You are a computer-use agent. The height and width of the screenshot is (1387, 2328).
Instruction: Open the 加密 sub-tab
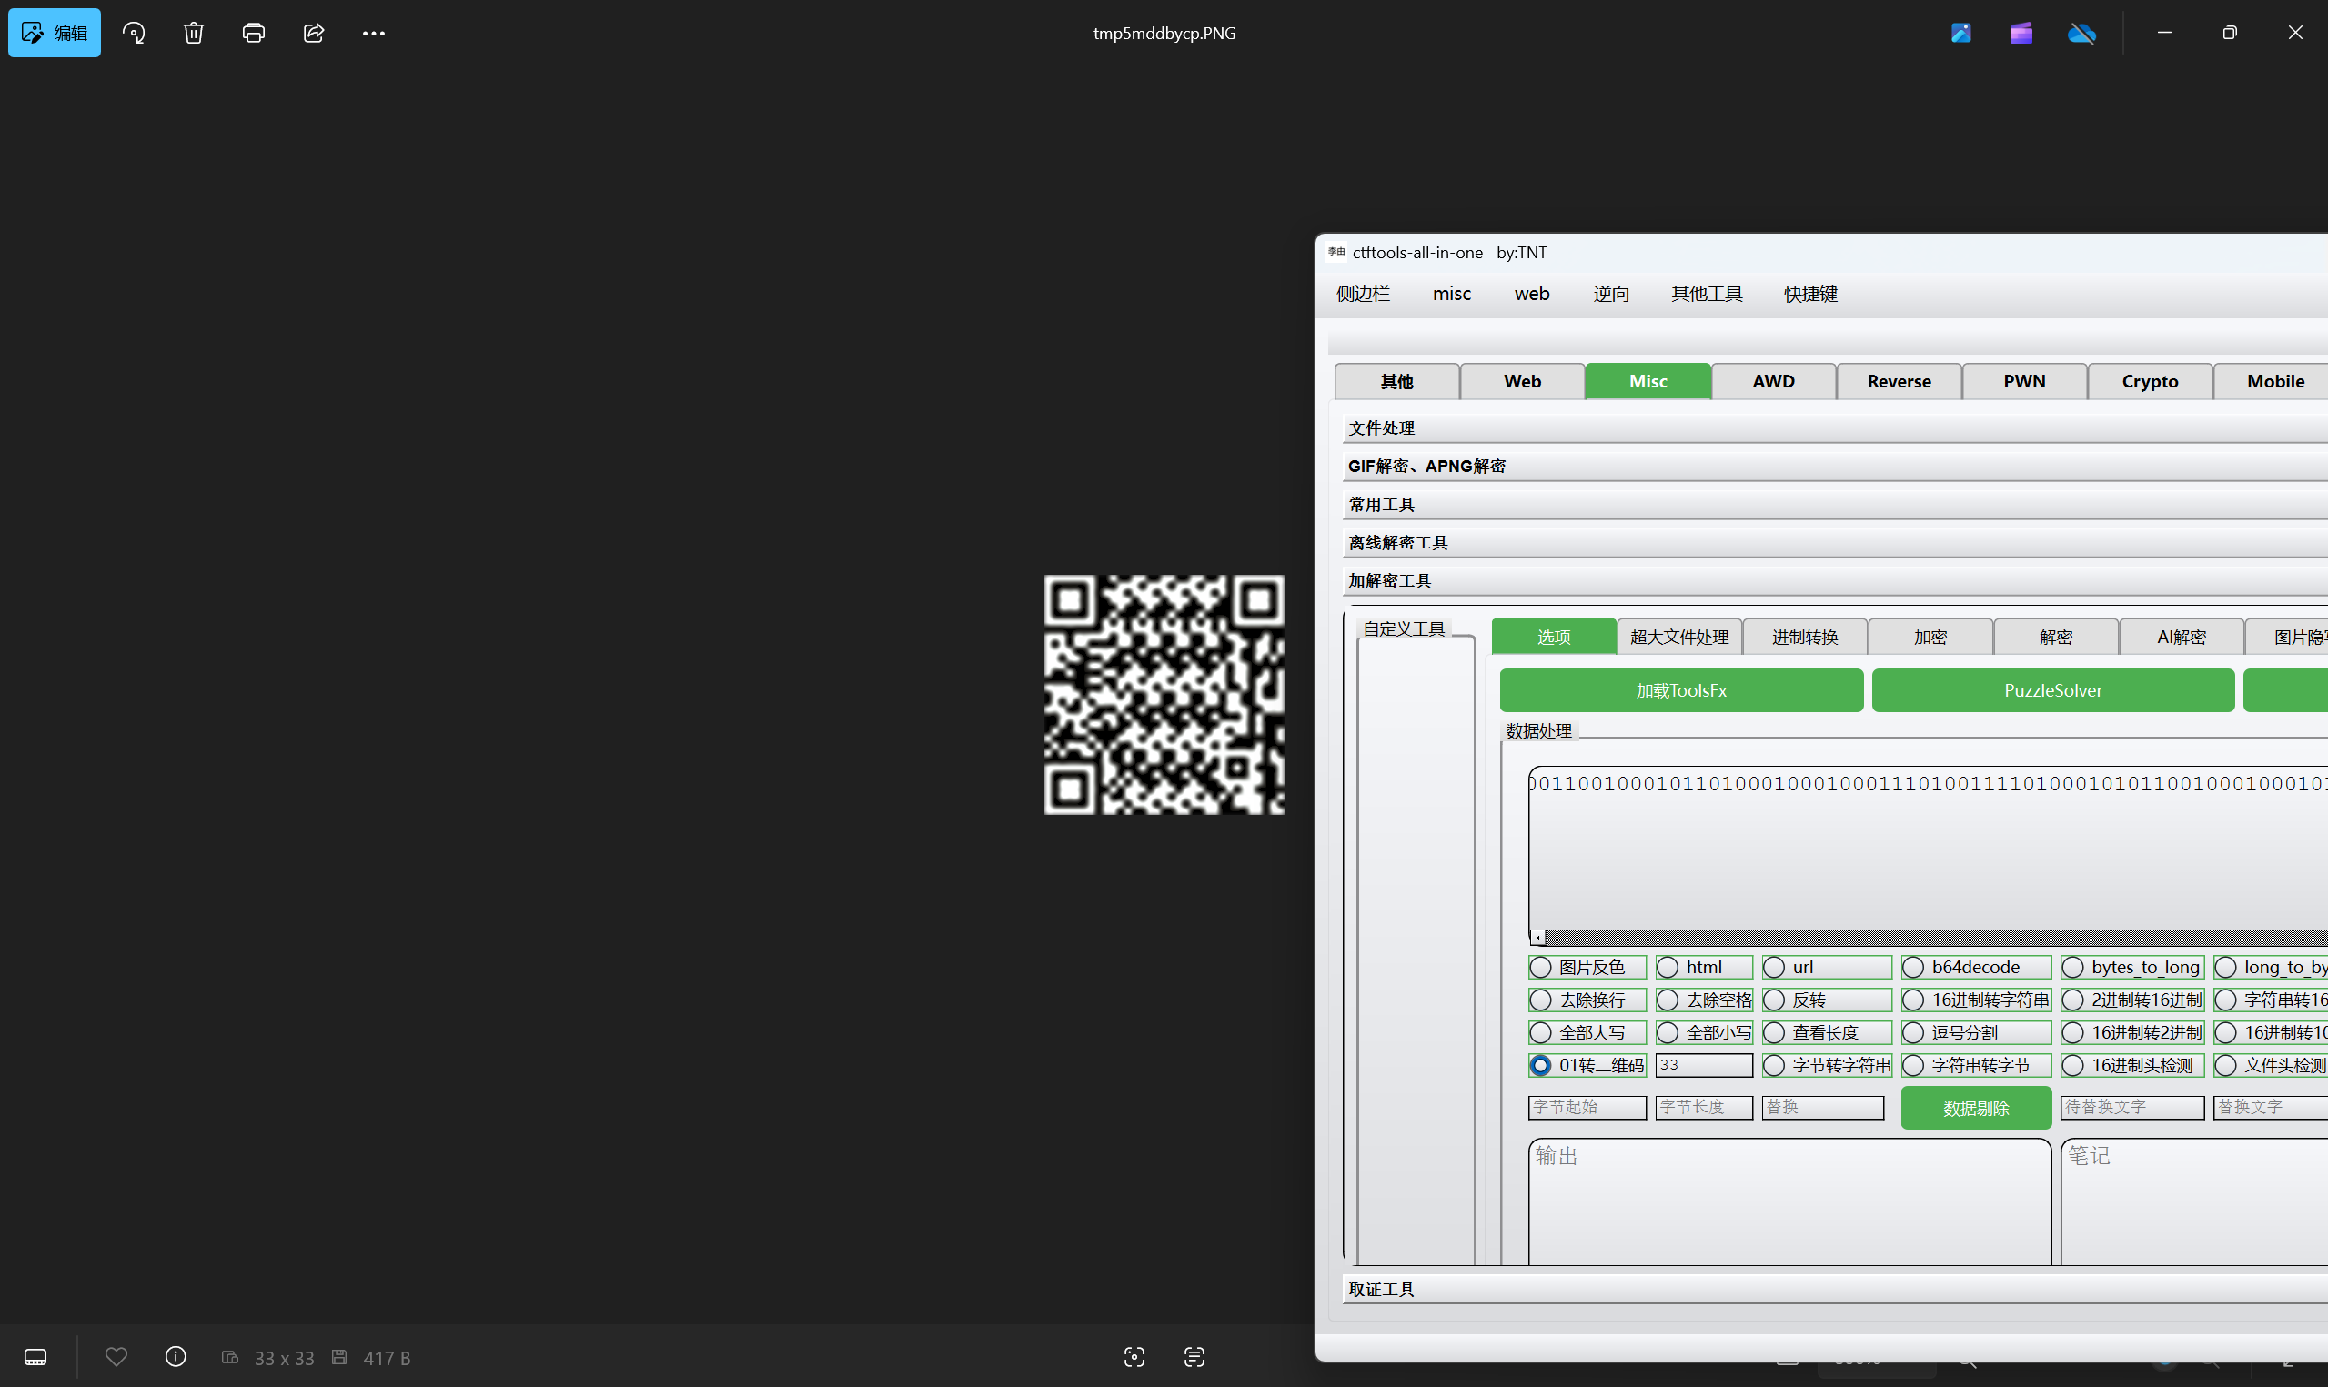click(x=1930, y=638)
